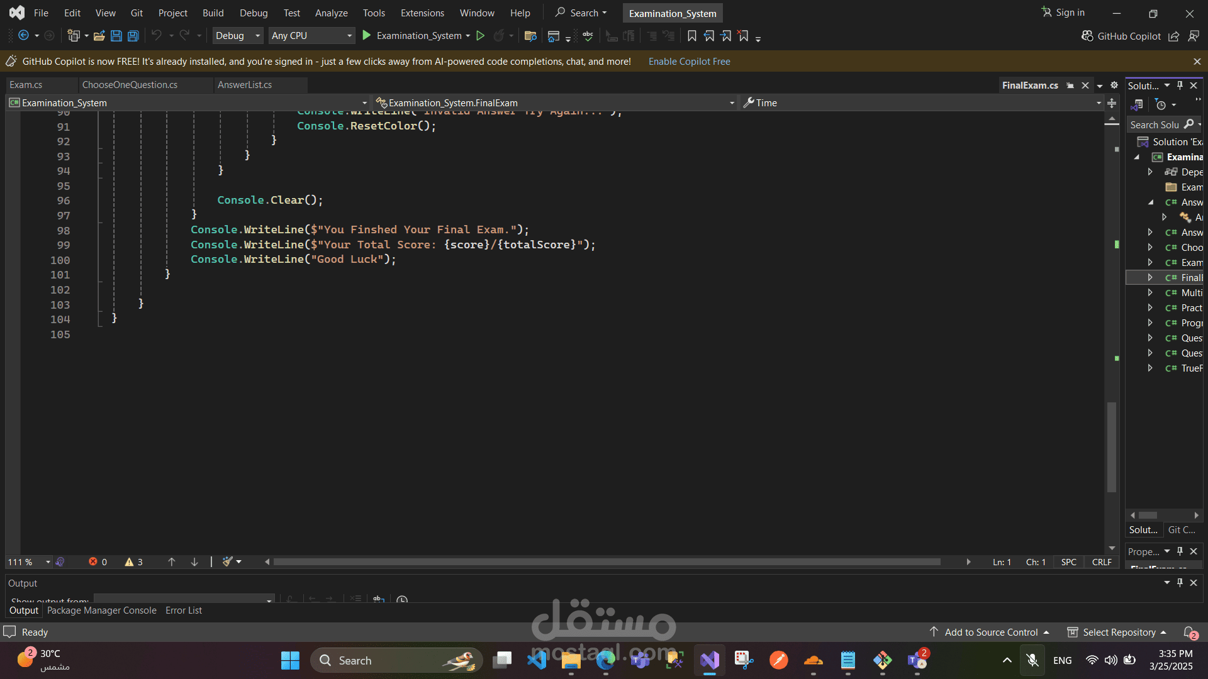Toggle auto-hide pin on Solution Explorer
The height and width of the screenshot is (679, 1208).
click(1180, 85)
